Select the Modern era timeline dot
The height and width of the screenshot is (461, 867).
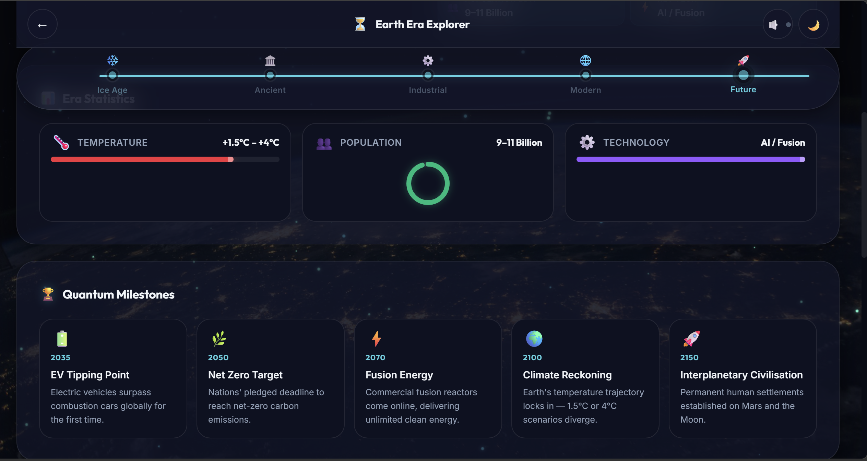point(585,75)
